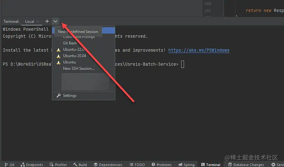Select Git Bash from session list
Viewport: 284px width, 167px height.
84,43
